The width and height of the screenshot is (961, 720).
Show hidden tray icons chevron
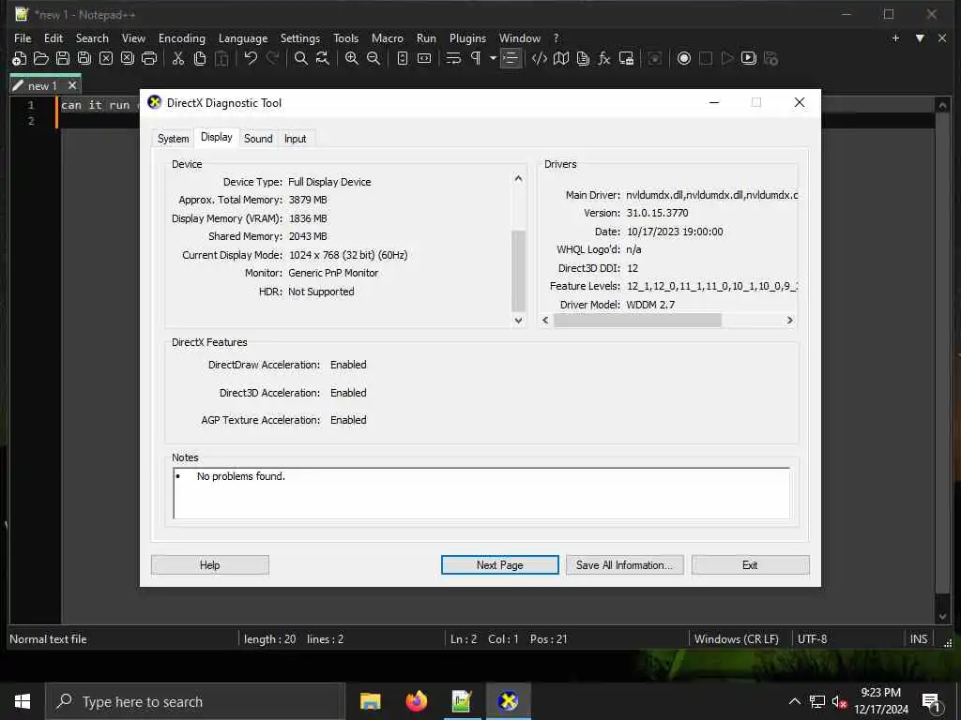794,701
